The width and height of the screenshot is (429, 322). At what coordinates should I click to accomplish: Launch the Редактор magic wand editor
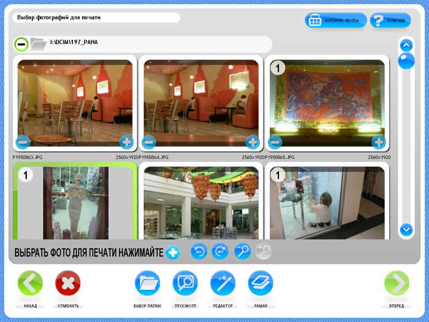pyautogui.click(x=223, y=283)
